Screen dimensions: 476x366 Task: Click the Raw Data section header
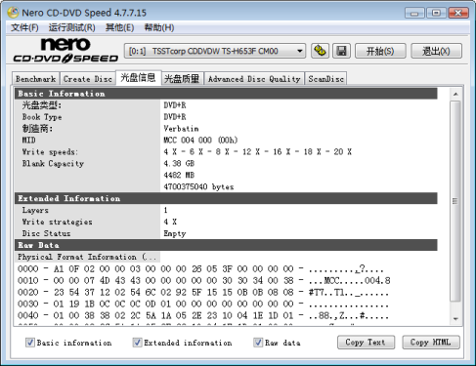[226, 245]
